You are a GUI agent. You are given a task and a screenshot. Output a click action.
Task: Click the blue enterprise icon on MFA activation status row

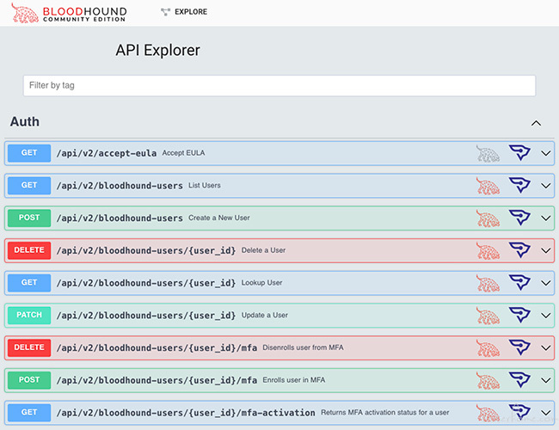519,412
